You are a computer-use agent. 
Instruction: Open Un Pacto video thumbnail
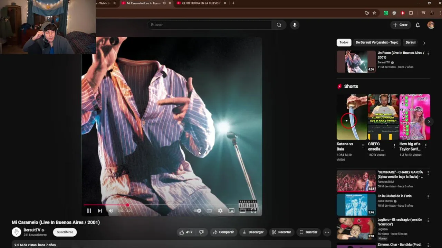tap(356, 62)
